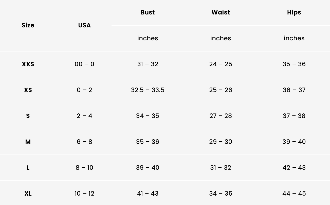Click the 32.5 – 33.5 bust measurement
Image resolution: width=330 pixels, height=205 pixels.
pos(148,90)
